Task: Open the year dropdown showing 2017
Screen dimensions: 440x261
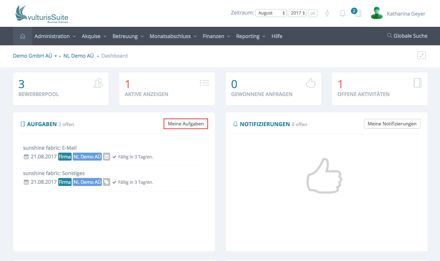Action: 297,13
